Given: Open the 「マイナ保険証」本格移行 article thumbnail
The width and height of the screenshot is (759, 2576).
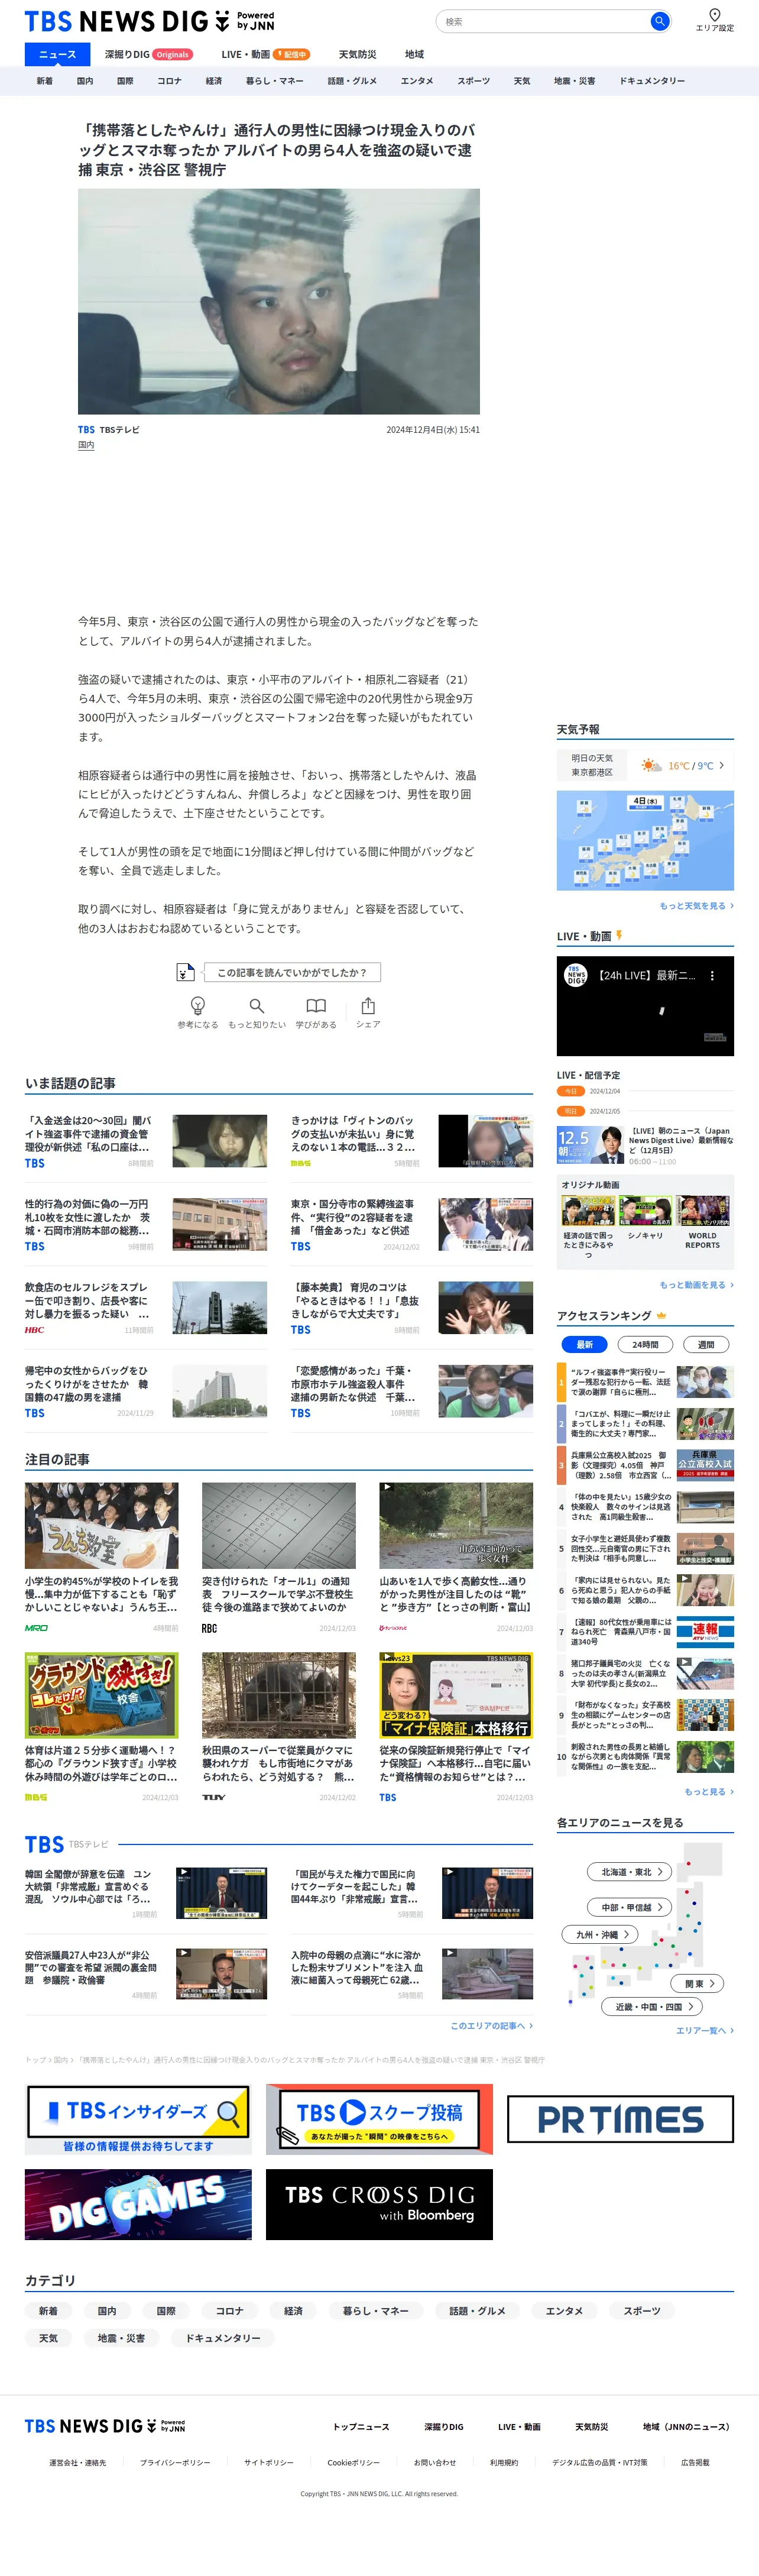Looking at the screenshot, I should 456,1695.
